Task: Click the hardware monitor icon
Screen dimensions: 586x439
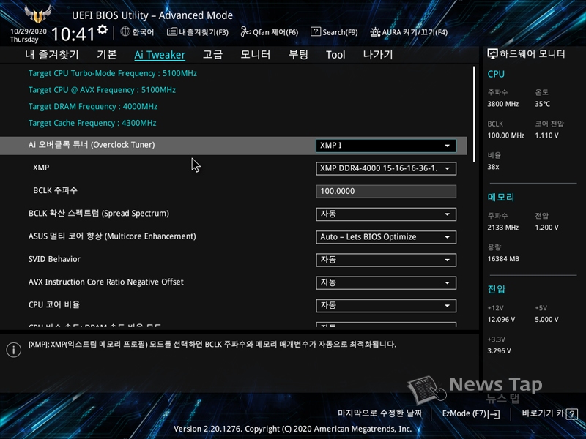Action: [x=492, y=54]
